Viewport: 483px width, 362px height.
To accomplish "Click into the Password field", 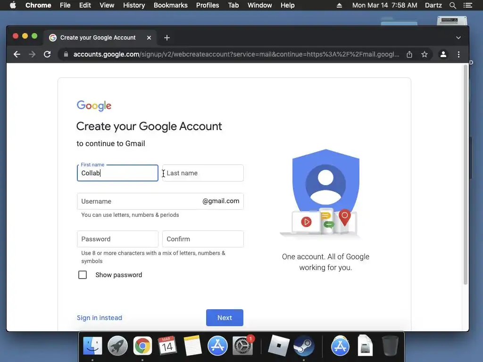I will (117, 239).
